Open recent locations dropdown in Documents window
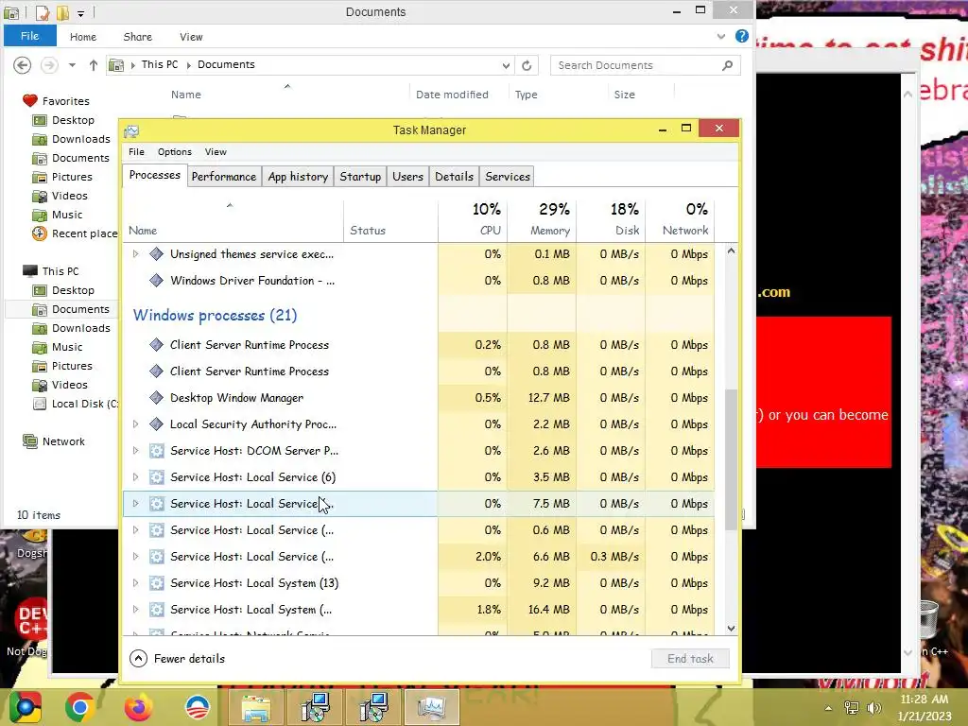The width and height of the screenshot is (968, 726). (72, 65)
